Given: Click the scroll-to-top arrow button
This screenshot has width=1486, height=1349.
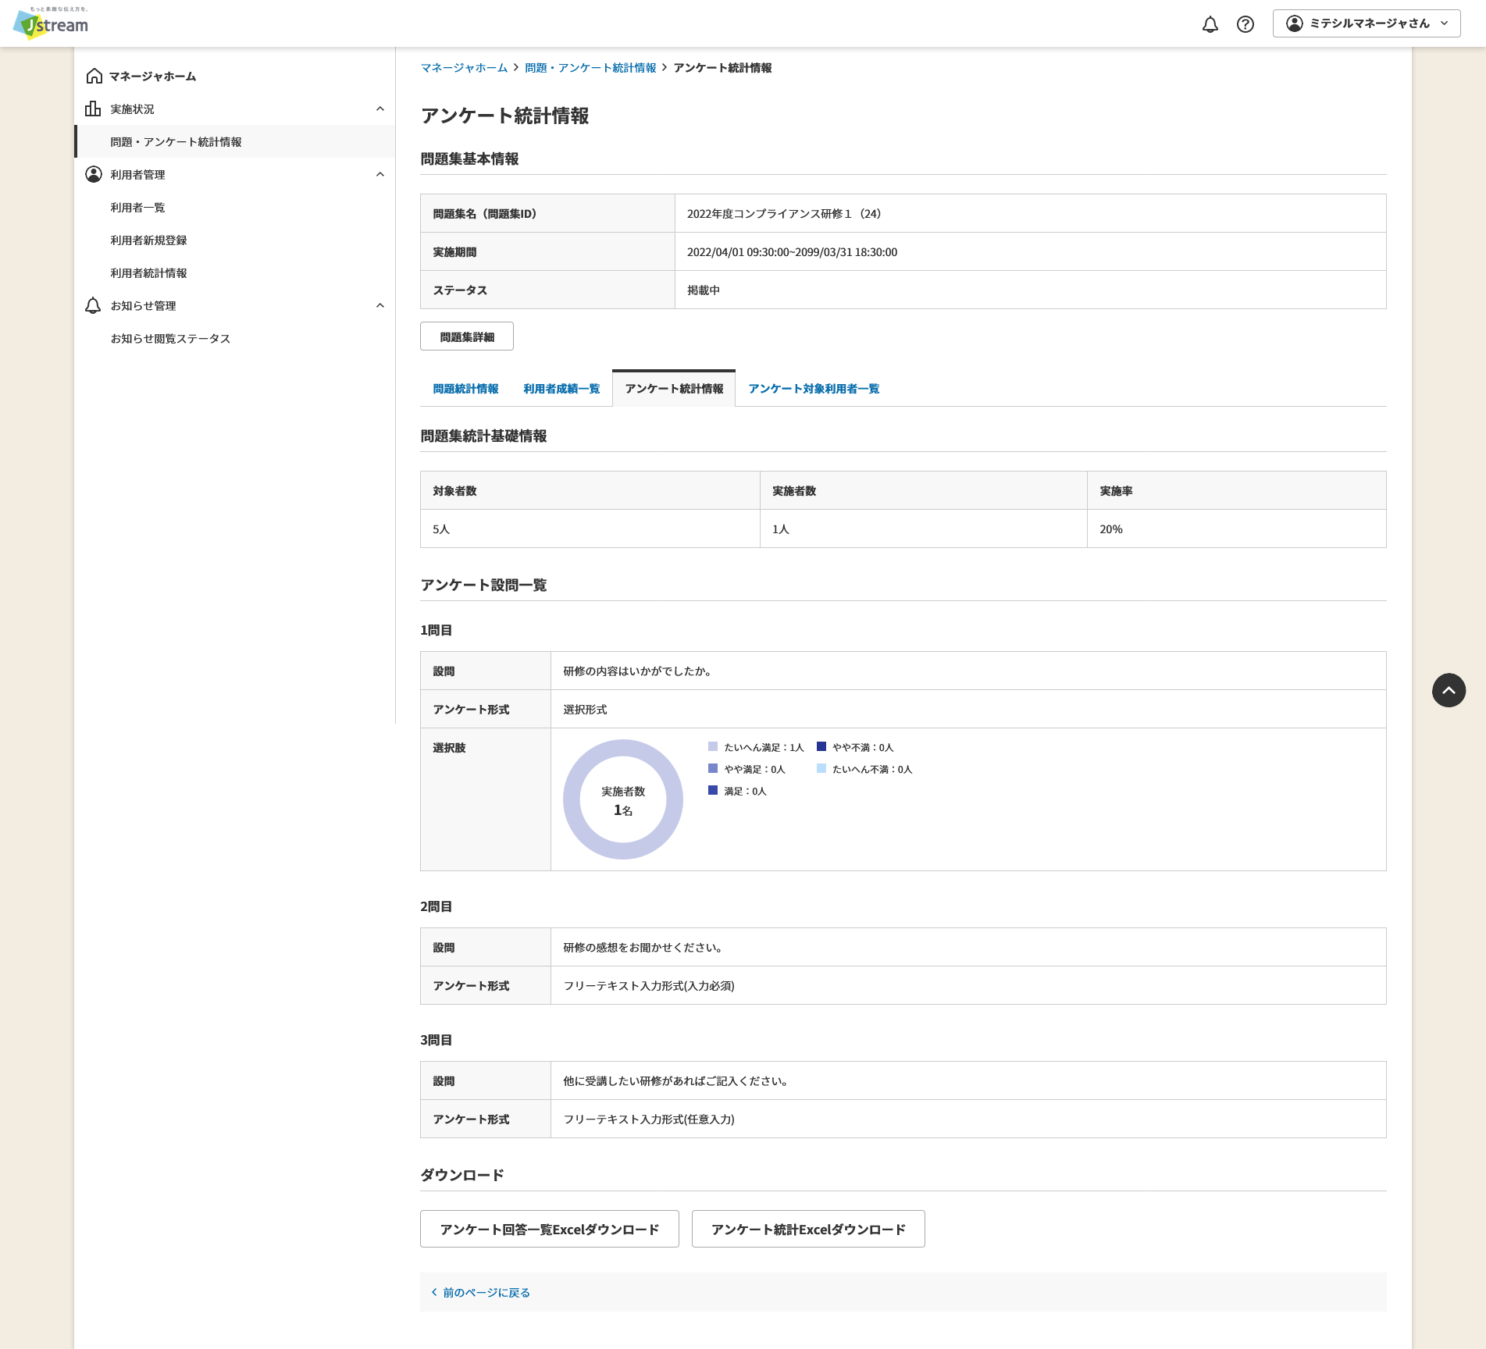Looking at the screenshot, I should 1449,690.
